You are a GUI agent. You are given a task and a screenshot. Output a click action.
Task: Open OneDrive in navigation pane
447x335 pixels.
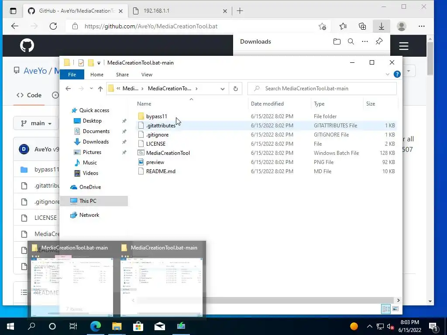point(90,187)
